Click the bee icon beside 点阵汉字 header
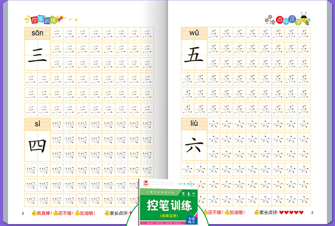335x226 pixels. 306,19
